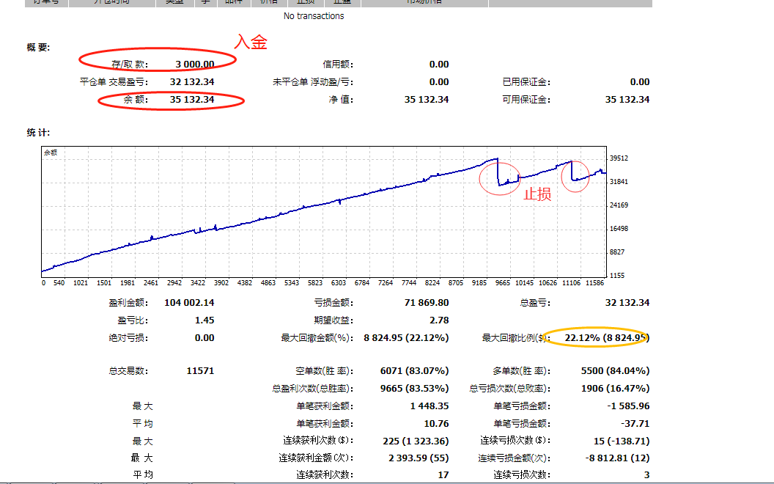Click the 盈利金额 label
774x484 pixels.
pos(128,303)
